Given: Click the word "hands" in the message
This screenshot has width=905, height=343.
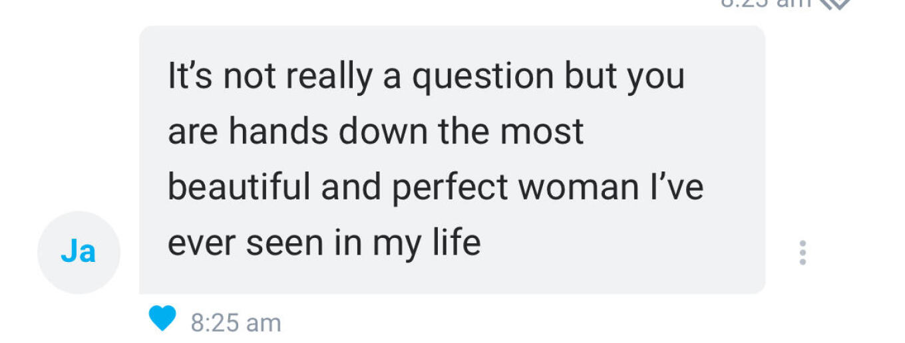Looking at the screenshot, I should (x=279, y=131).
